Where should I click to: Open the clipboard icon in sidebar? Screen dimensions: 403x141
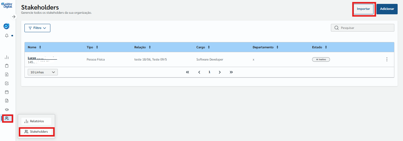pos(7,66)
